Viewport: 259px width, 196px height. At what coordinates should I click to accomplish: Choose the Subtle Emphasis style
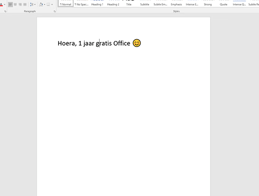tap(160, 4)
